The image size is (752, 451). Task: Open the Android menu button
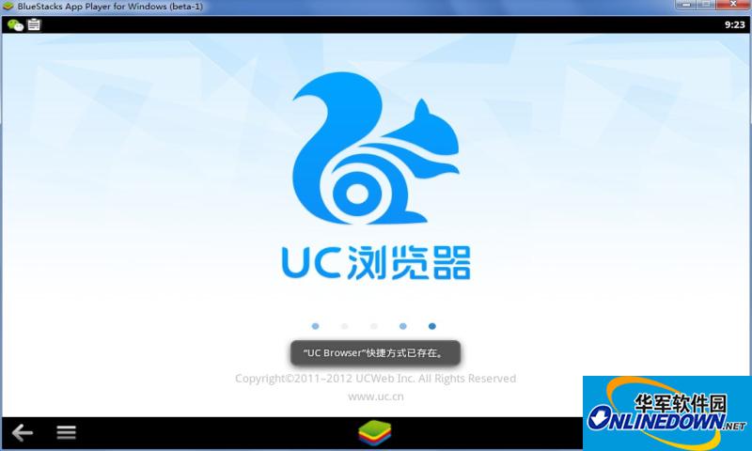point(66,432)
